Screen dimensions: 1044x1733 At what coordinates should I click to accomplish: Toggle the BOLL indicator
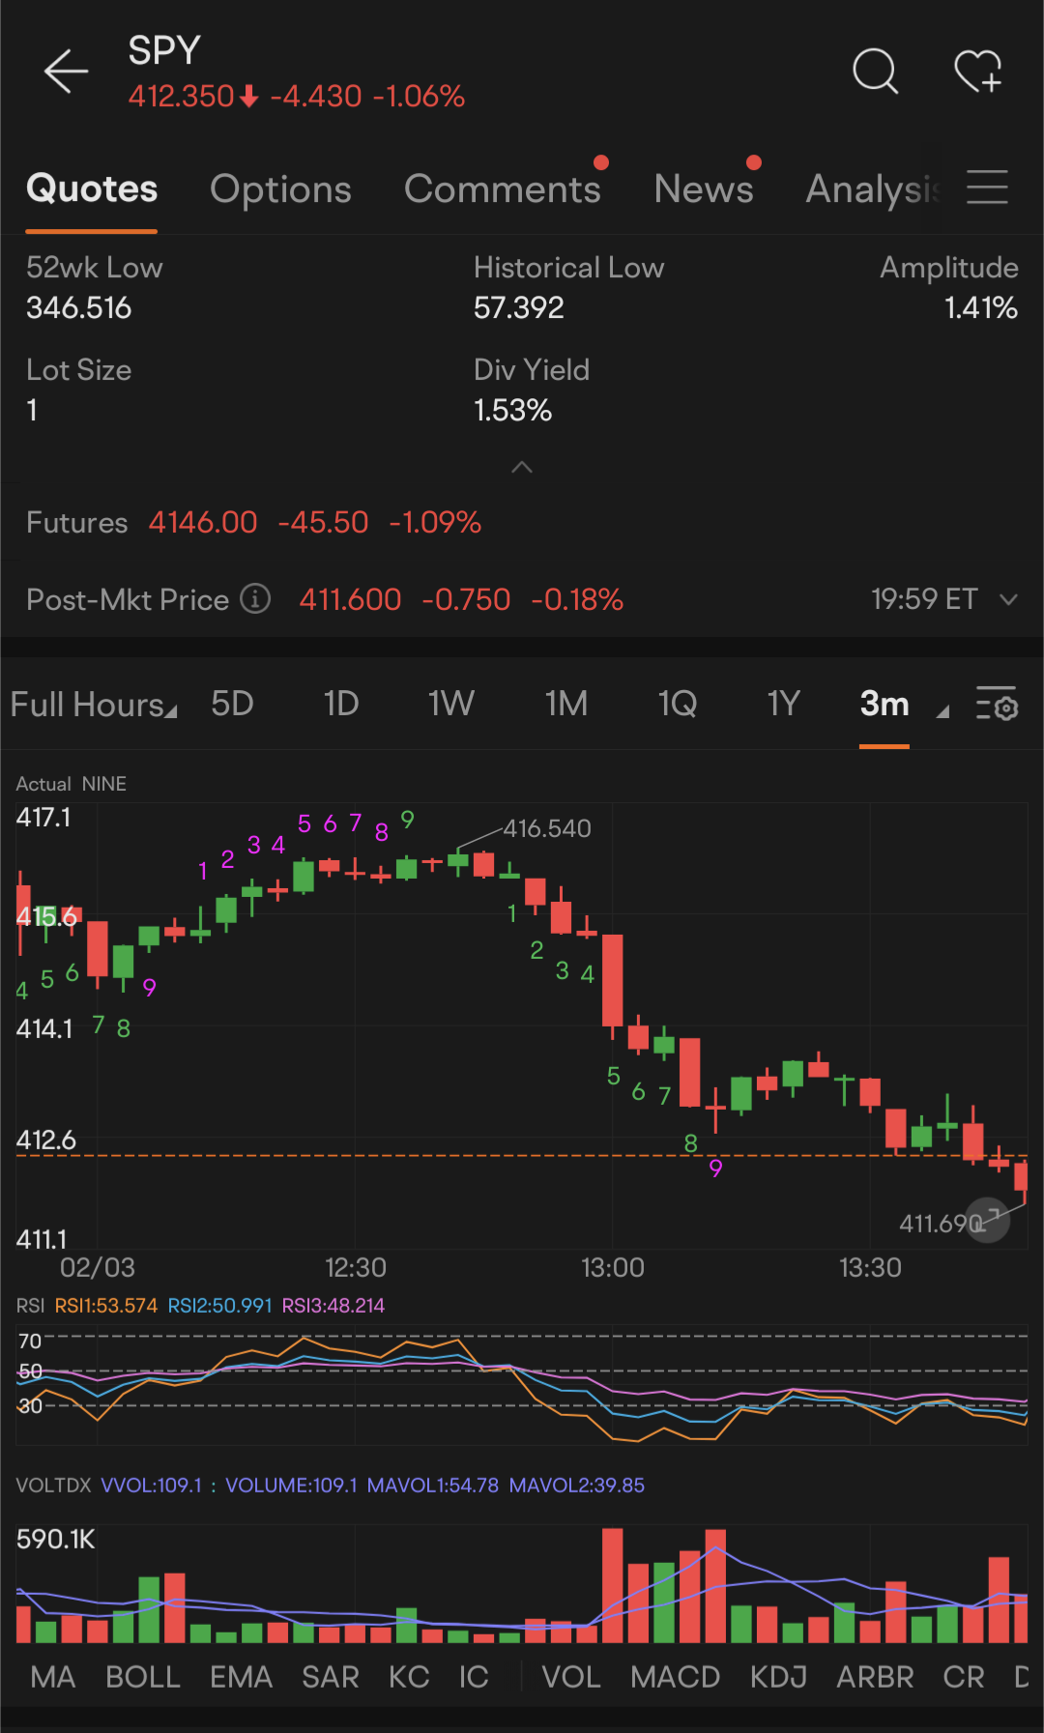pyautogui.click(x=143, y=1677)
